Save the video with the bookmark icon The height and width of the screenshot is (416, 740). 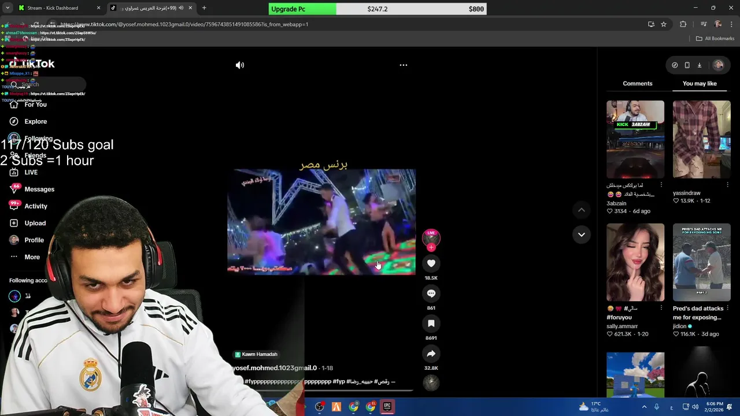click(431, 324)
